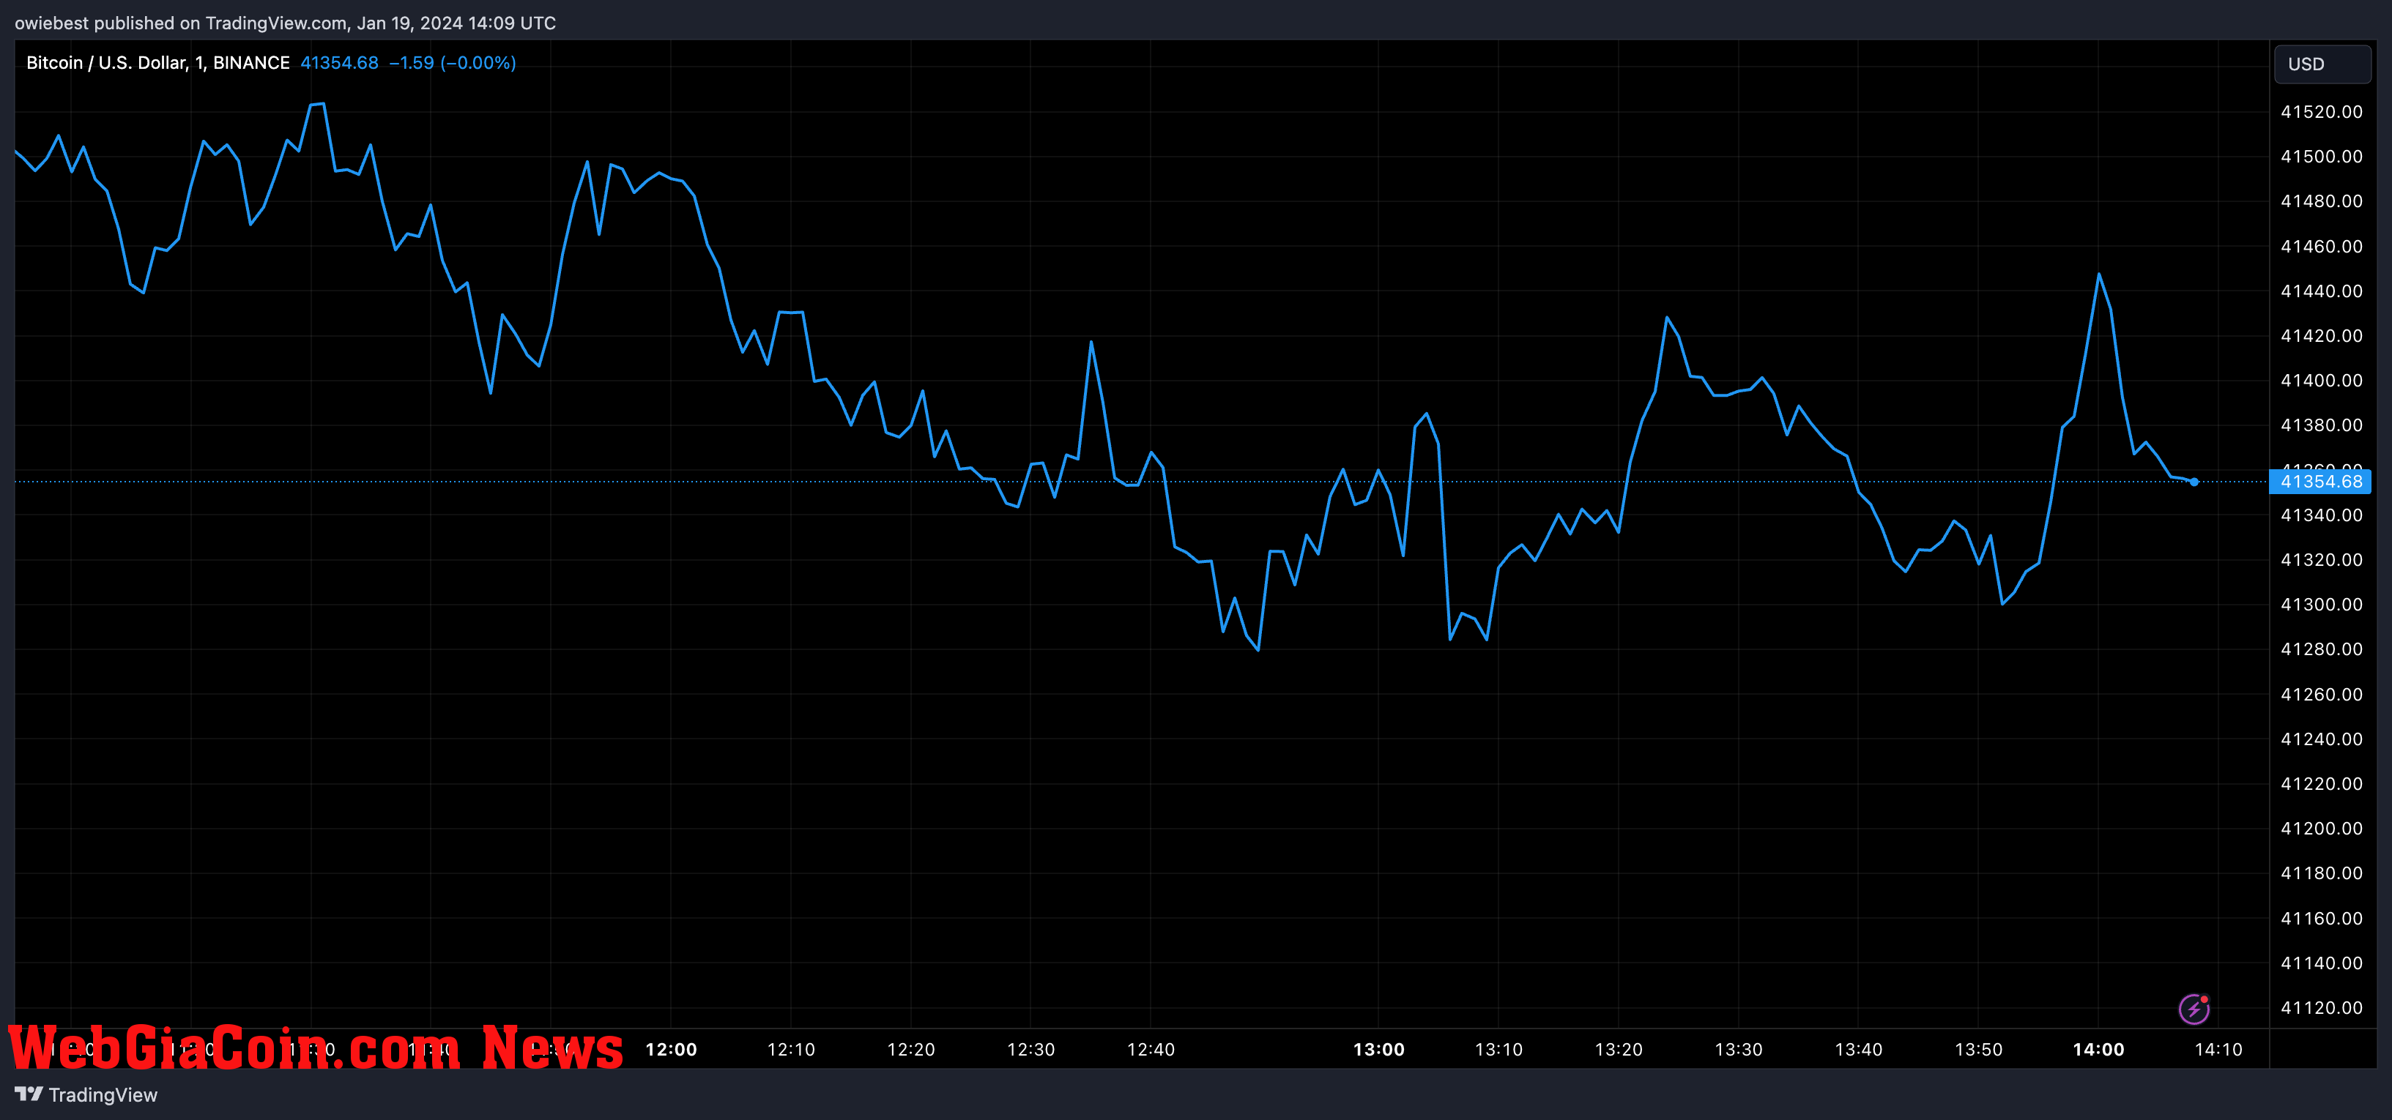Click the 41460.00 price axis label
This screenshot has height=1120, width=2392.
2322,247
